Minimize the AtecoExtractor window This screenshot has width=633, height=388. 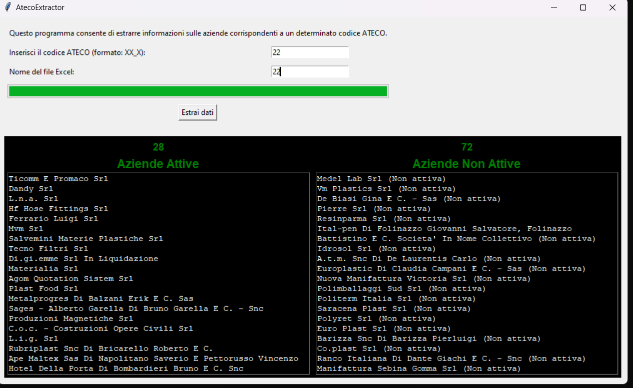pyautogui.click(x=554, y=7)
